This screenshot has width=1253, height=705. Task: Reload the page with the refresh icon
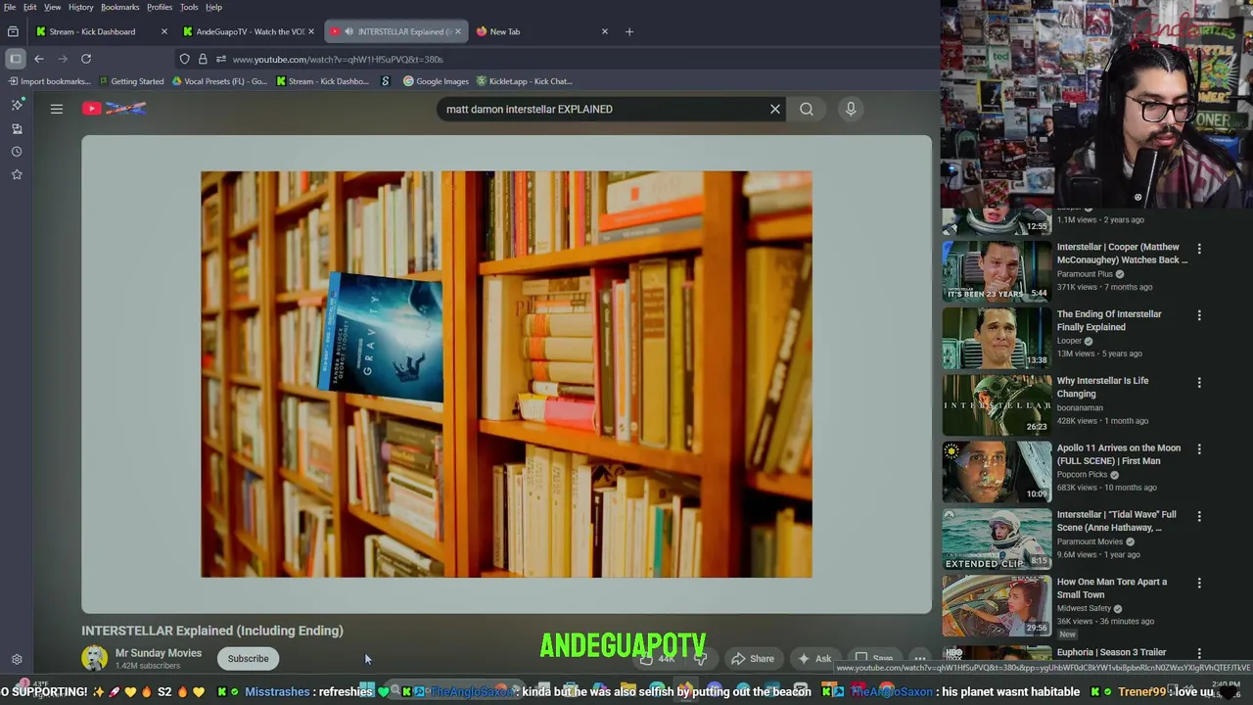(86, 59)
